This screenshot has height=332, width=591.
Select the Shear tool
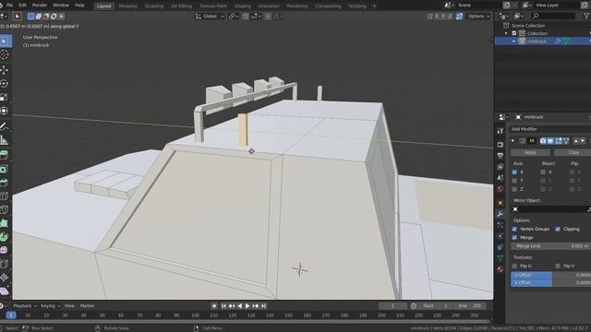pos(5,291)
